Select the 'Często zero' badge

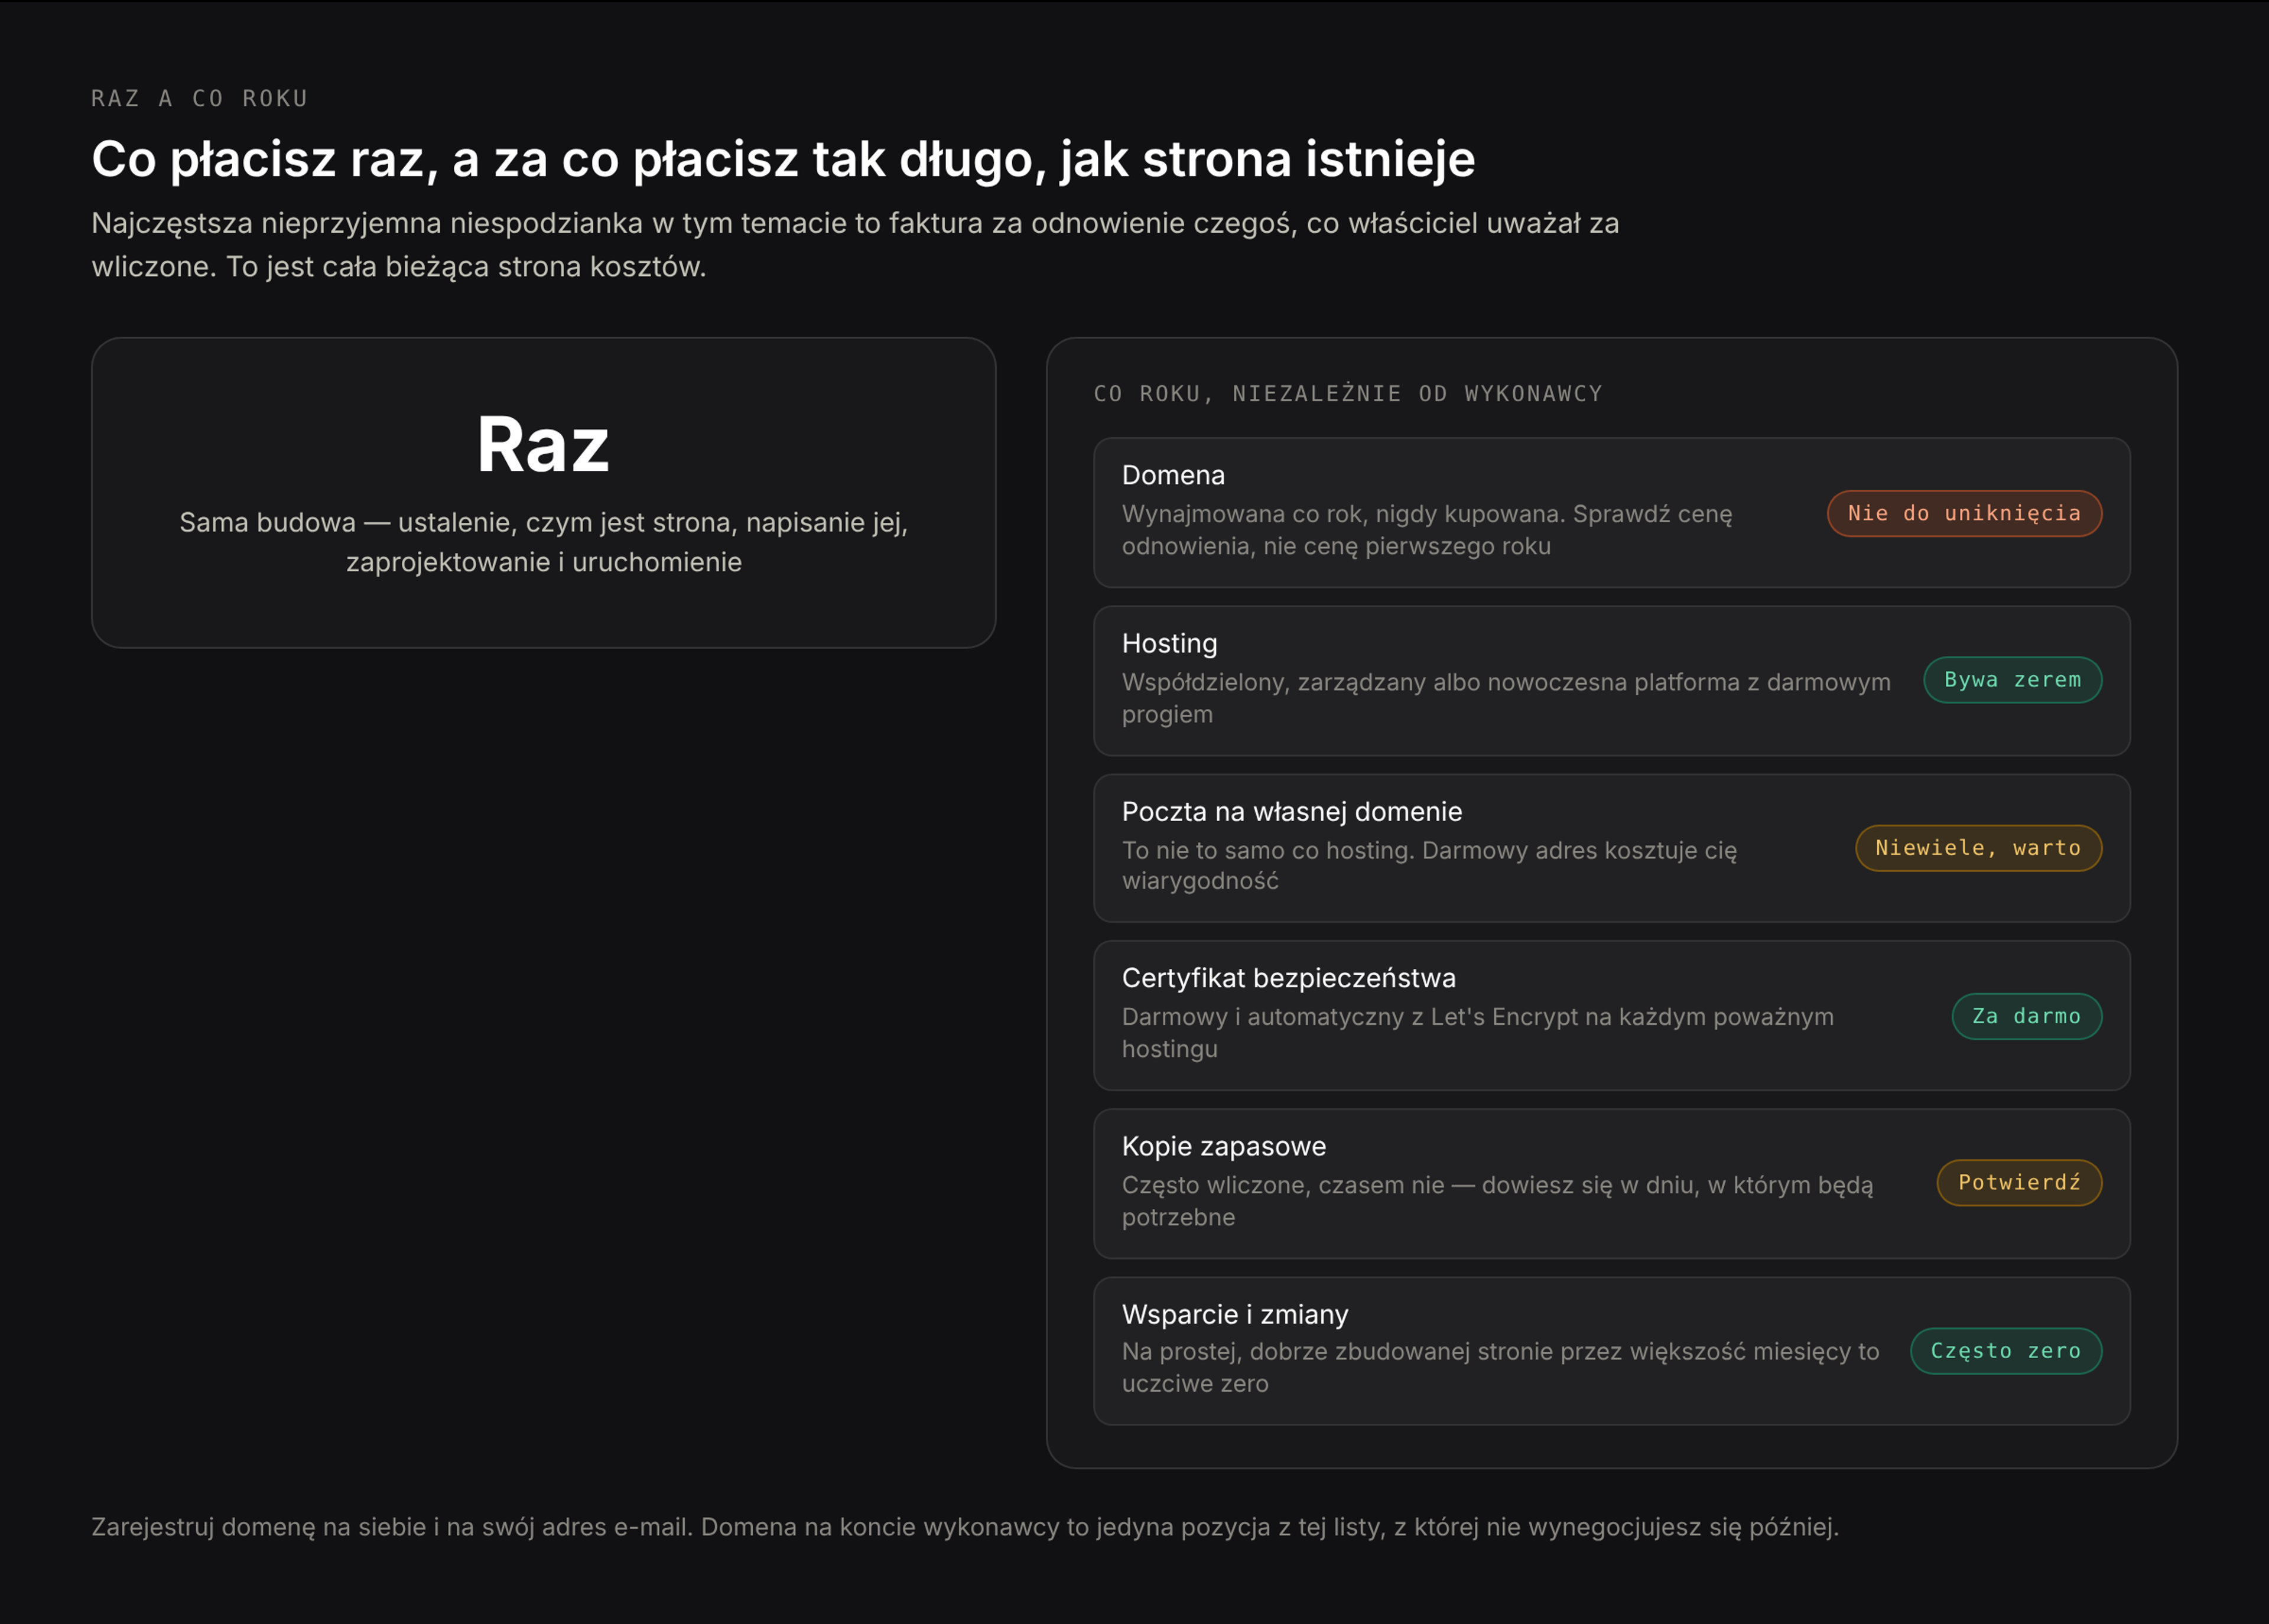[x=2005, y=1351]
